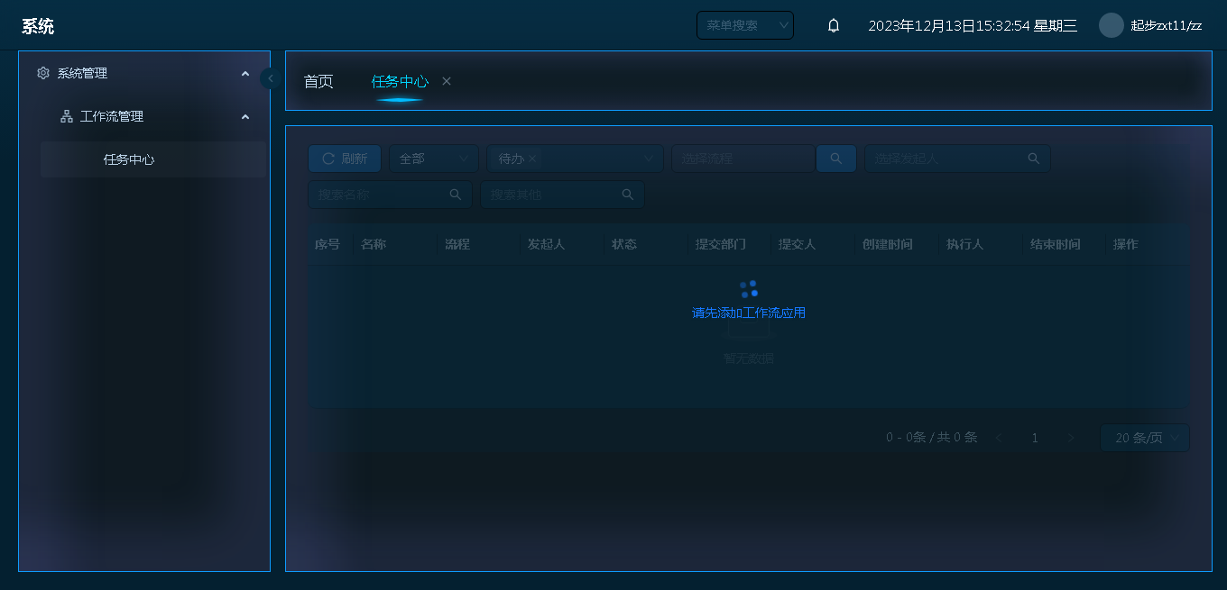Viewport: 1227px width, 590px height.
Task: Click the user avatar in the header
Action: coord(1111,25)
